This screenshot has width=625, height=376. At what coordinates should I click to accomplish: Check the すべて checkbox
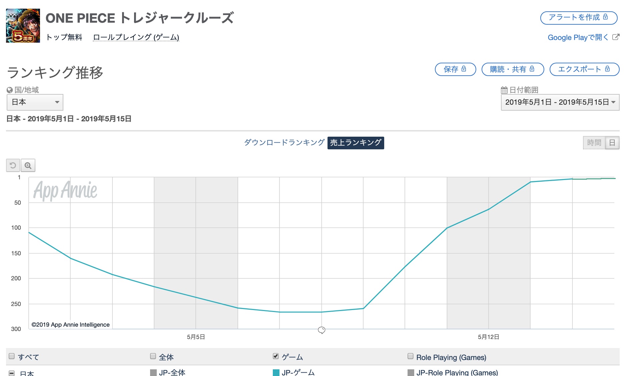[x=12, y=356]
